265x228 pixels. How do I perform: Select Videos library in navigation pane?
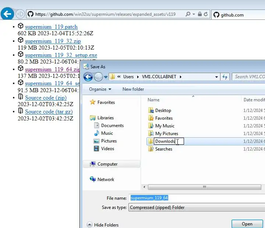coord(107,149)
